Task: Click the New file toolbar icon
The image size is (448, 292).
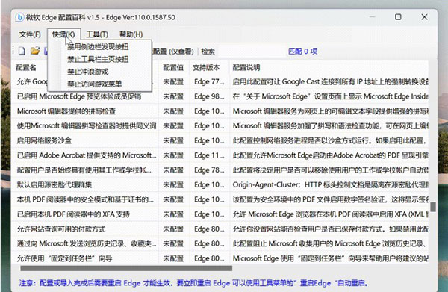Action: (x=22, y=51)
